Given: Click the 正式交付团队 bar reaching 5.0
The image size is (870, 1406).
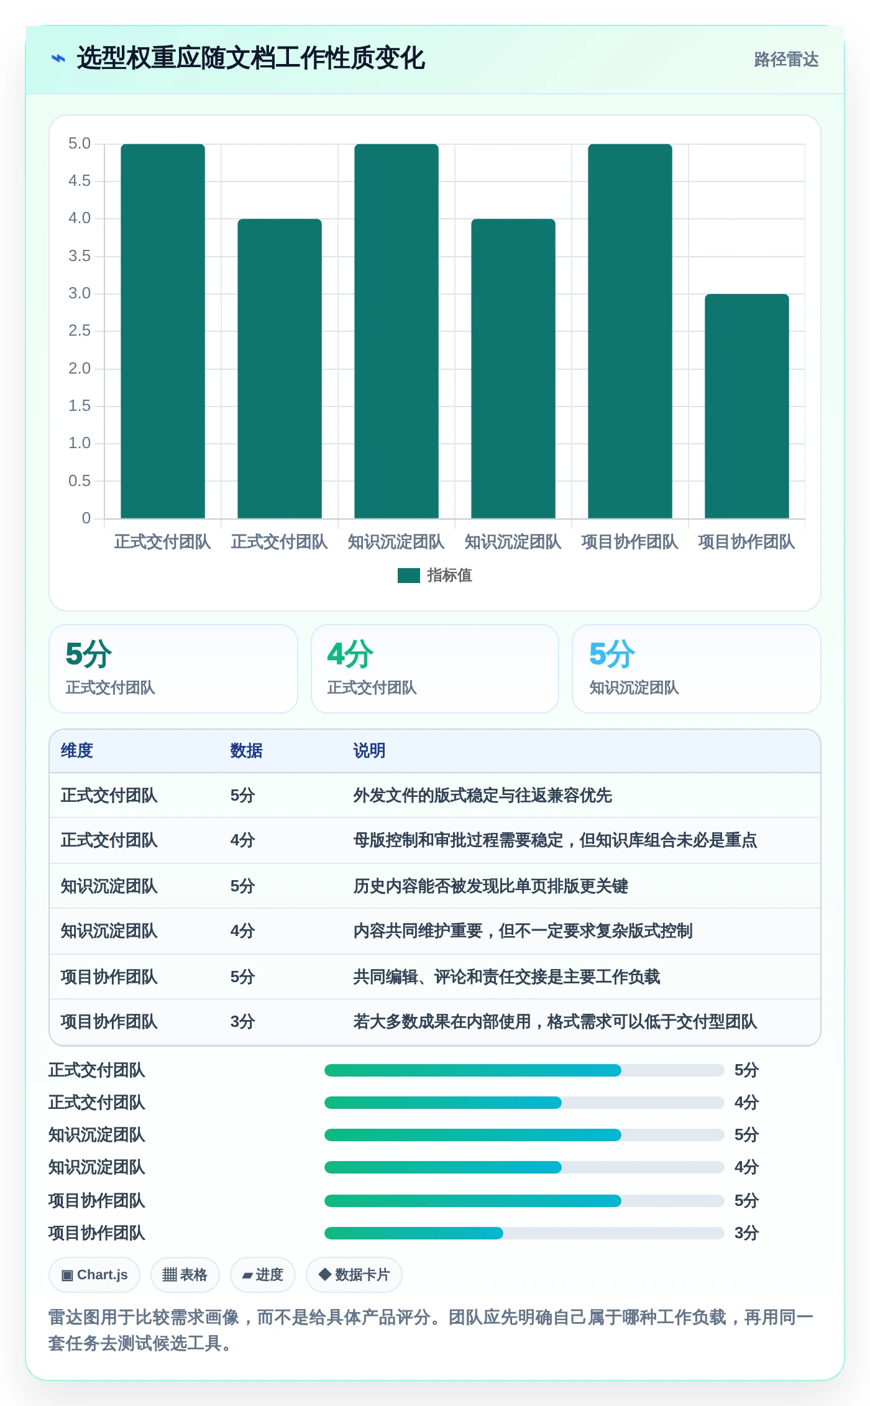Looking at the screenshot, I should [163, 331].
